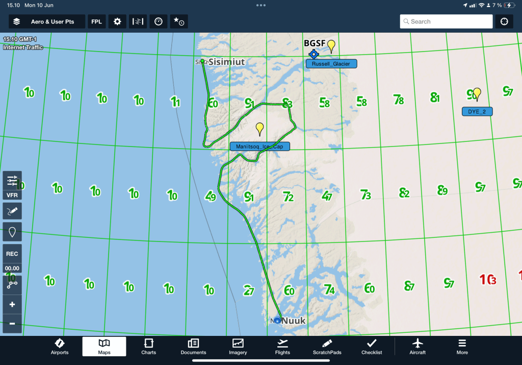Center map on current location
This screenshot has height=365, width=522.
504,21
